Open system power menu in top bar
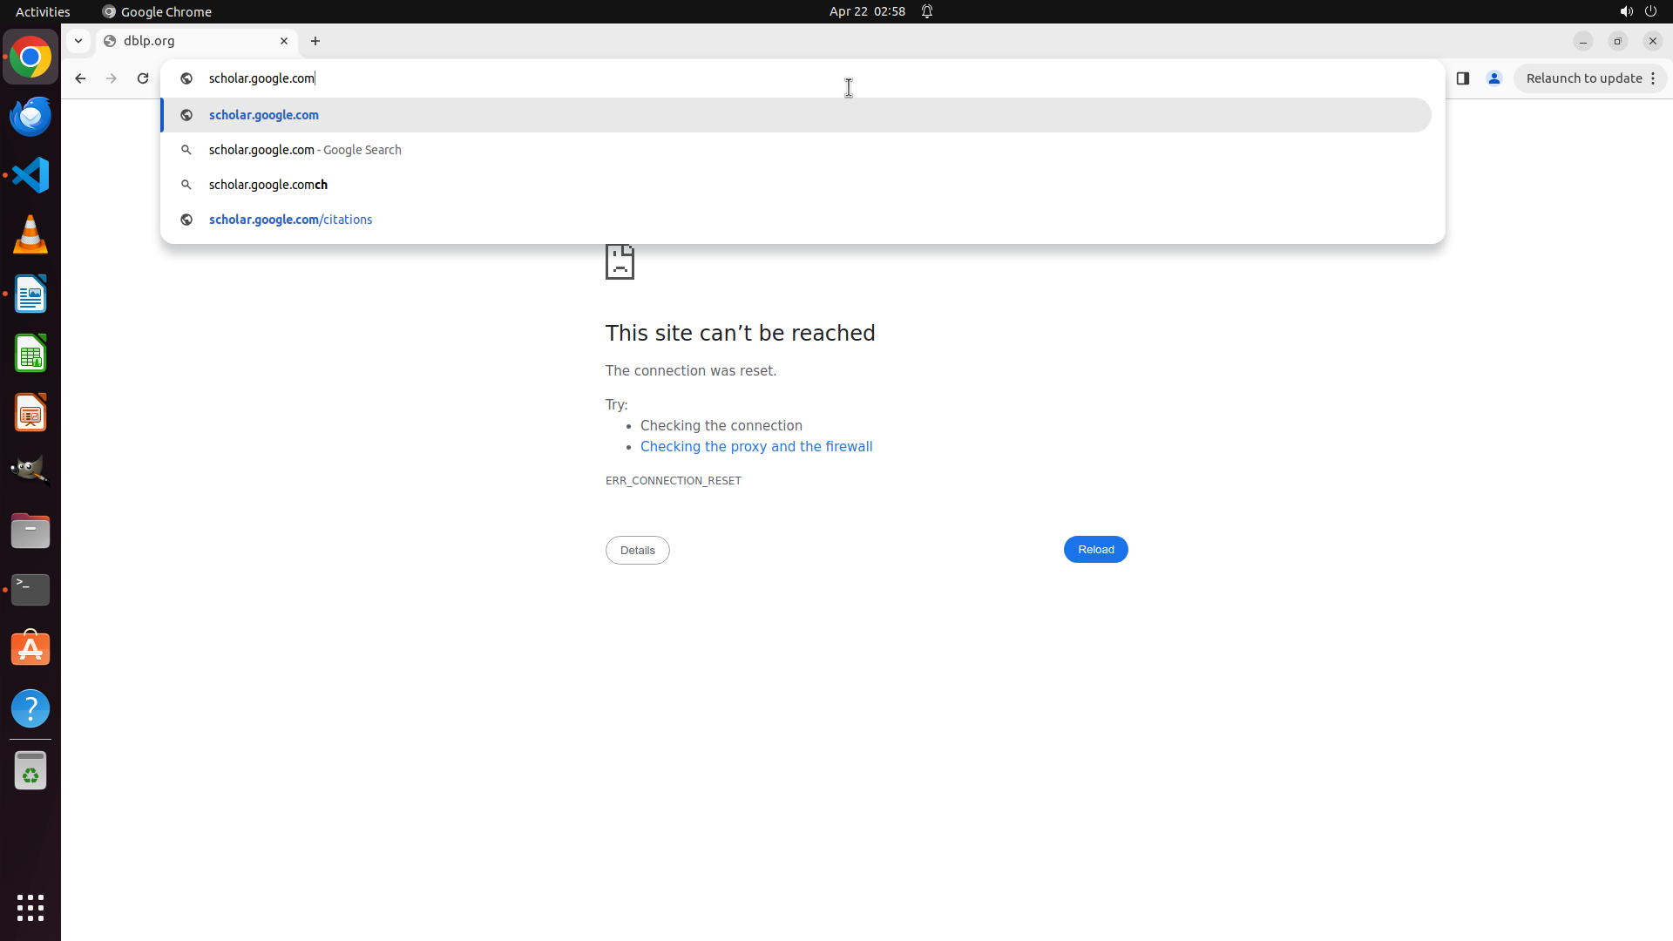This screenshot has height=941, width=1673. click(x=1650, y=11)
